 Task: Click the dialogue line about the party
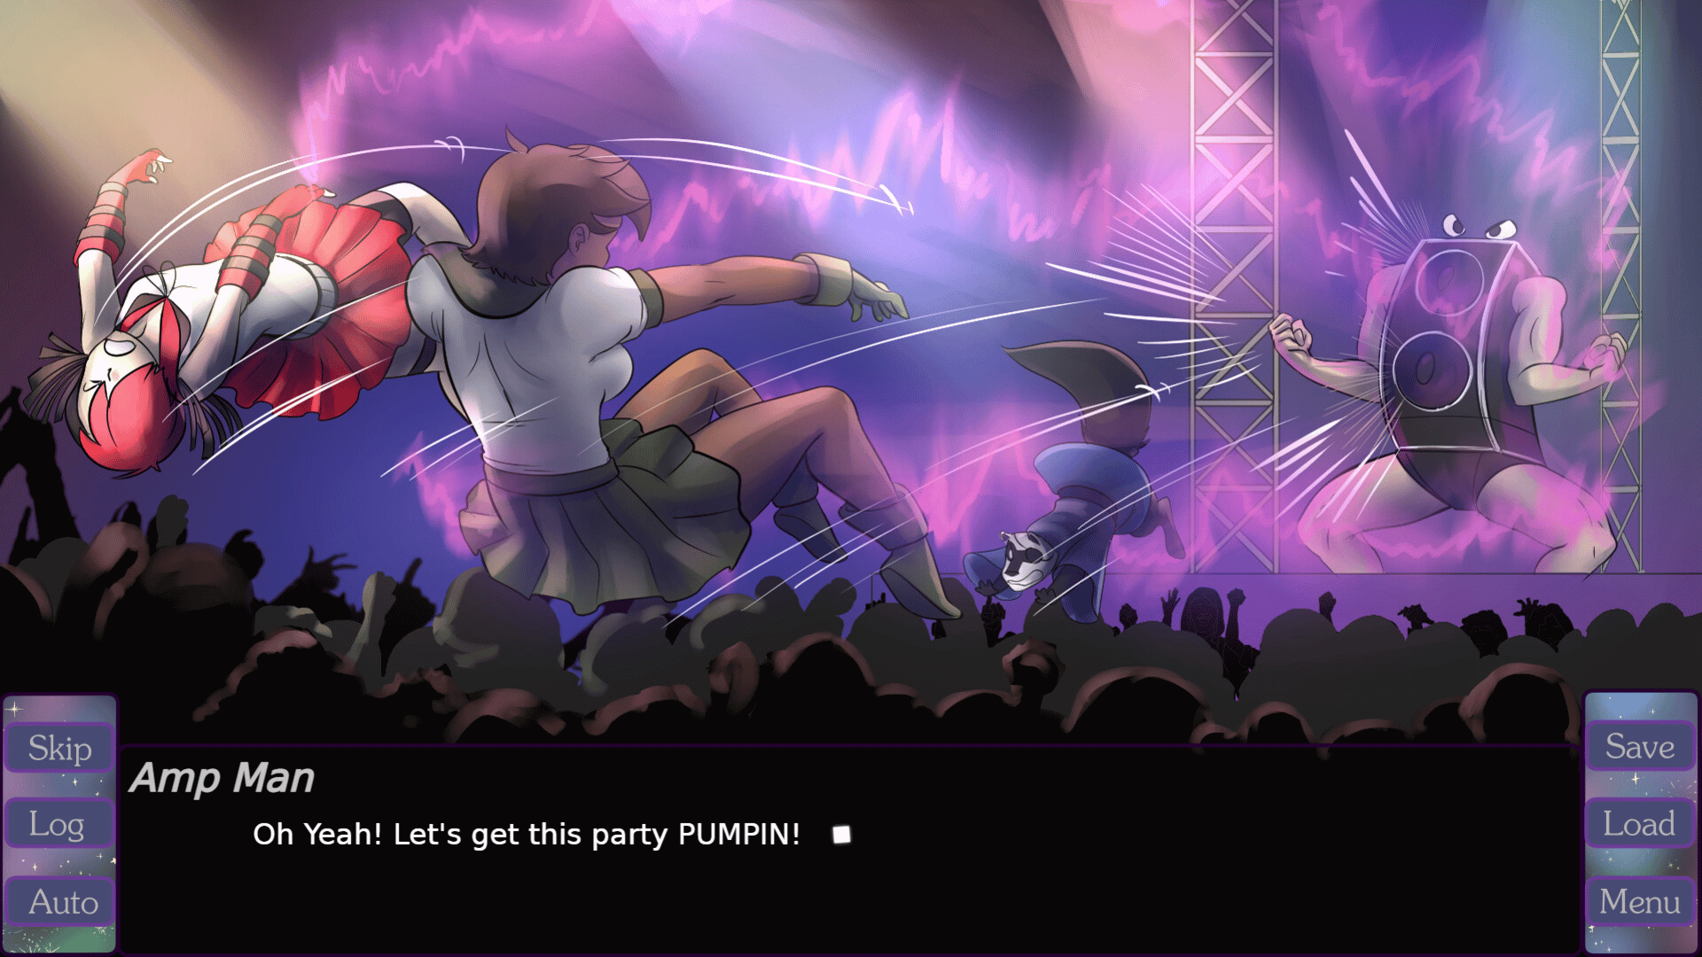527,835
